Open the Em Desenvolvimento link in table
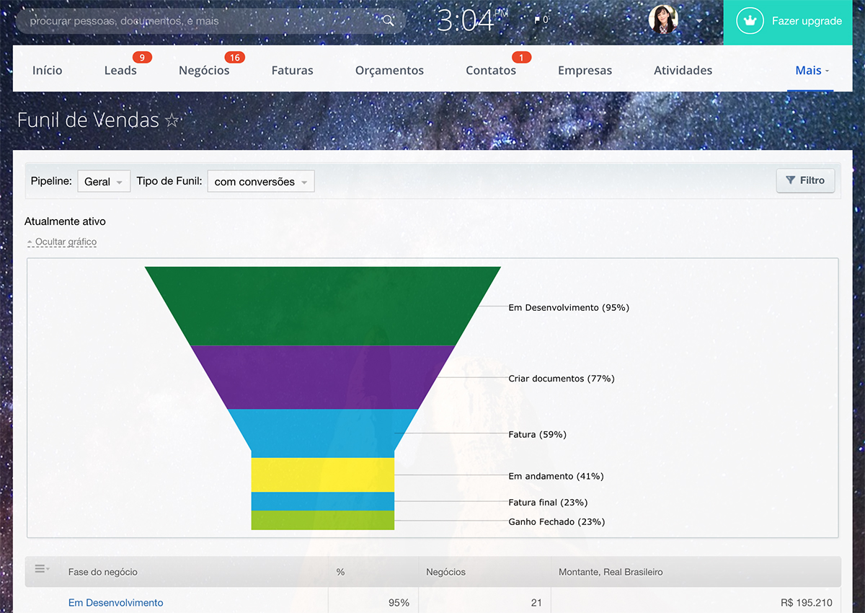This screenshot has width=865, height=613. pyautogui.click(x=116, y=603)
